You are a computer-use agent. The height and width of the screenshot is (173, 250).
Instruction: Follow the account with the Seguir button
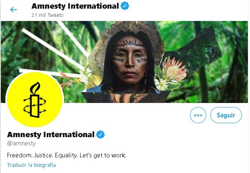226,115
